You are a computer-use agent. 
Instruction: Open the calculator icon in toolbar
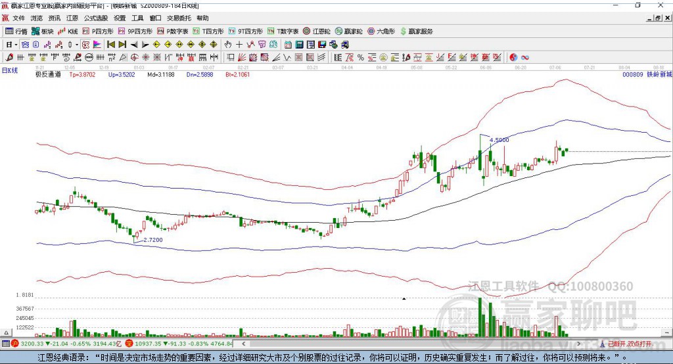pos(299,45)
